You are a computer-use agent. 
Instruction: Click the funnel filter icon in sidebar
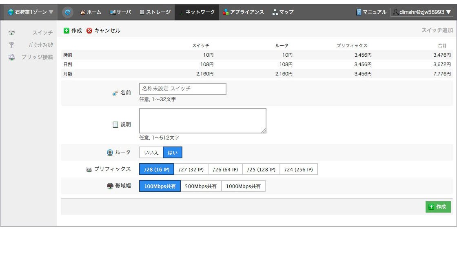[11, 45]
